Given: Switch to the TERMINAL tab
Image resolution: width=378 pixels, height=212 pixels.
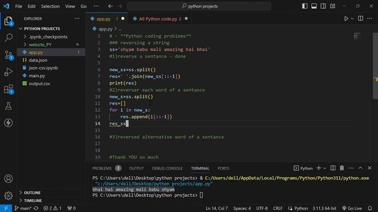Looking at the screenshot, I should coord(200,168).
